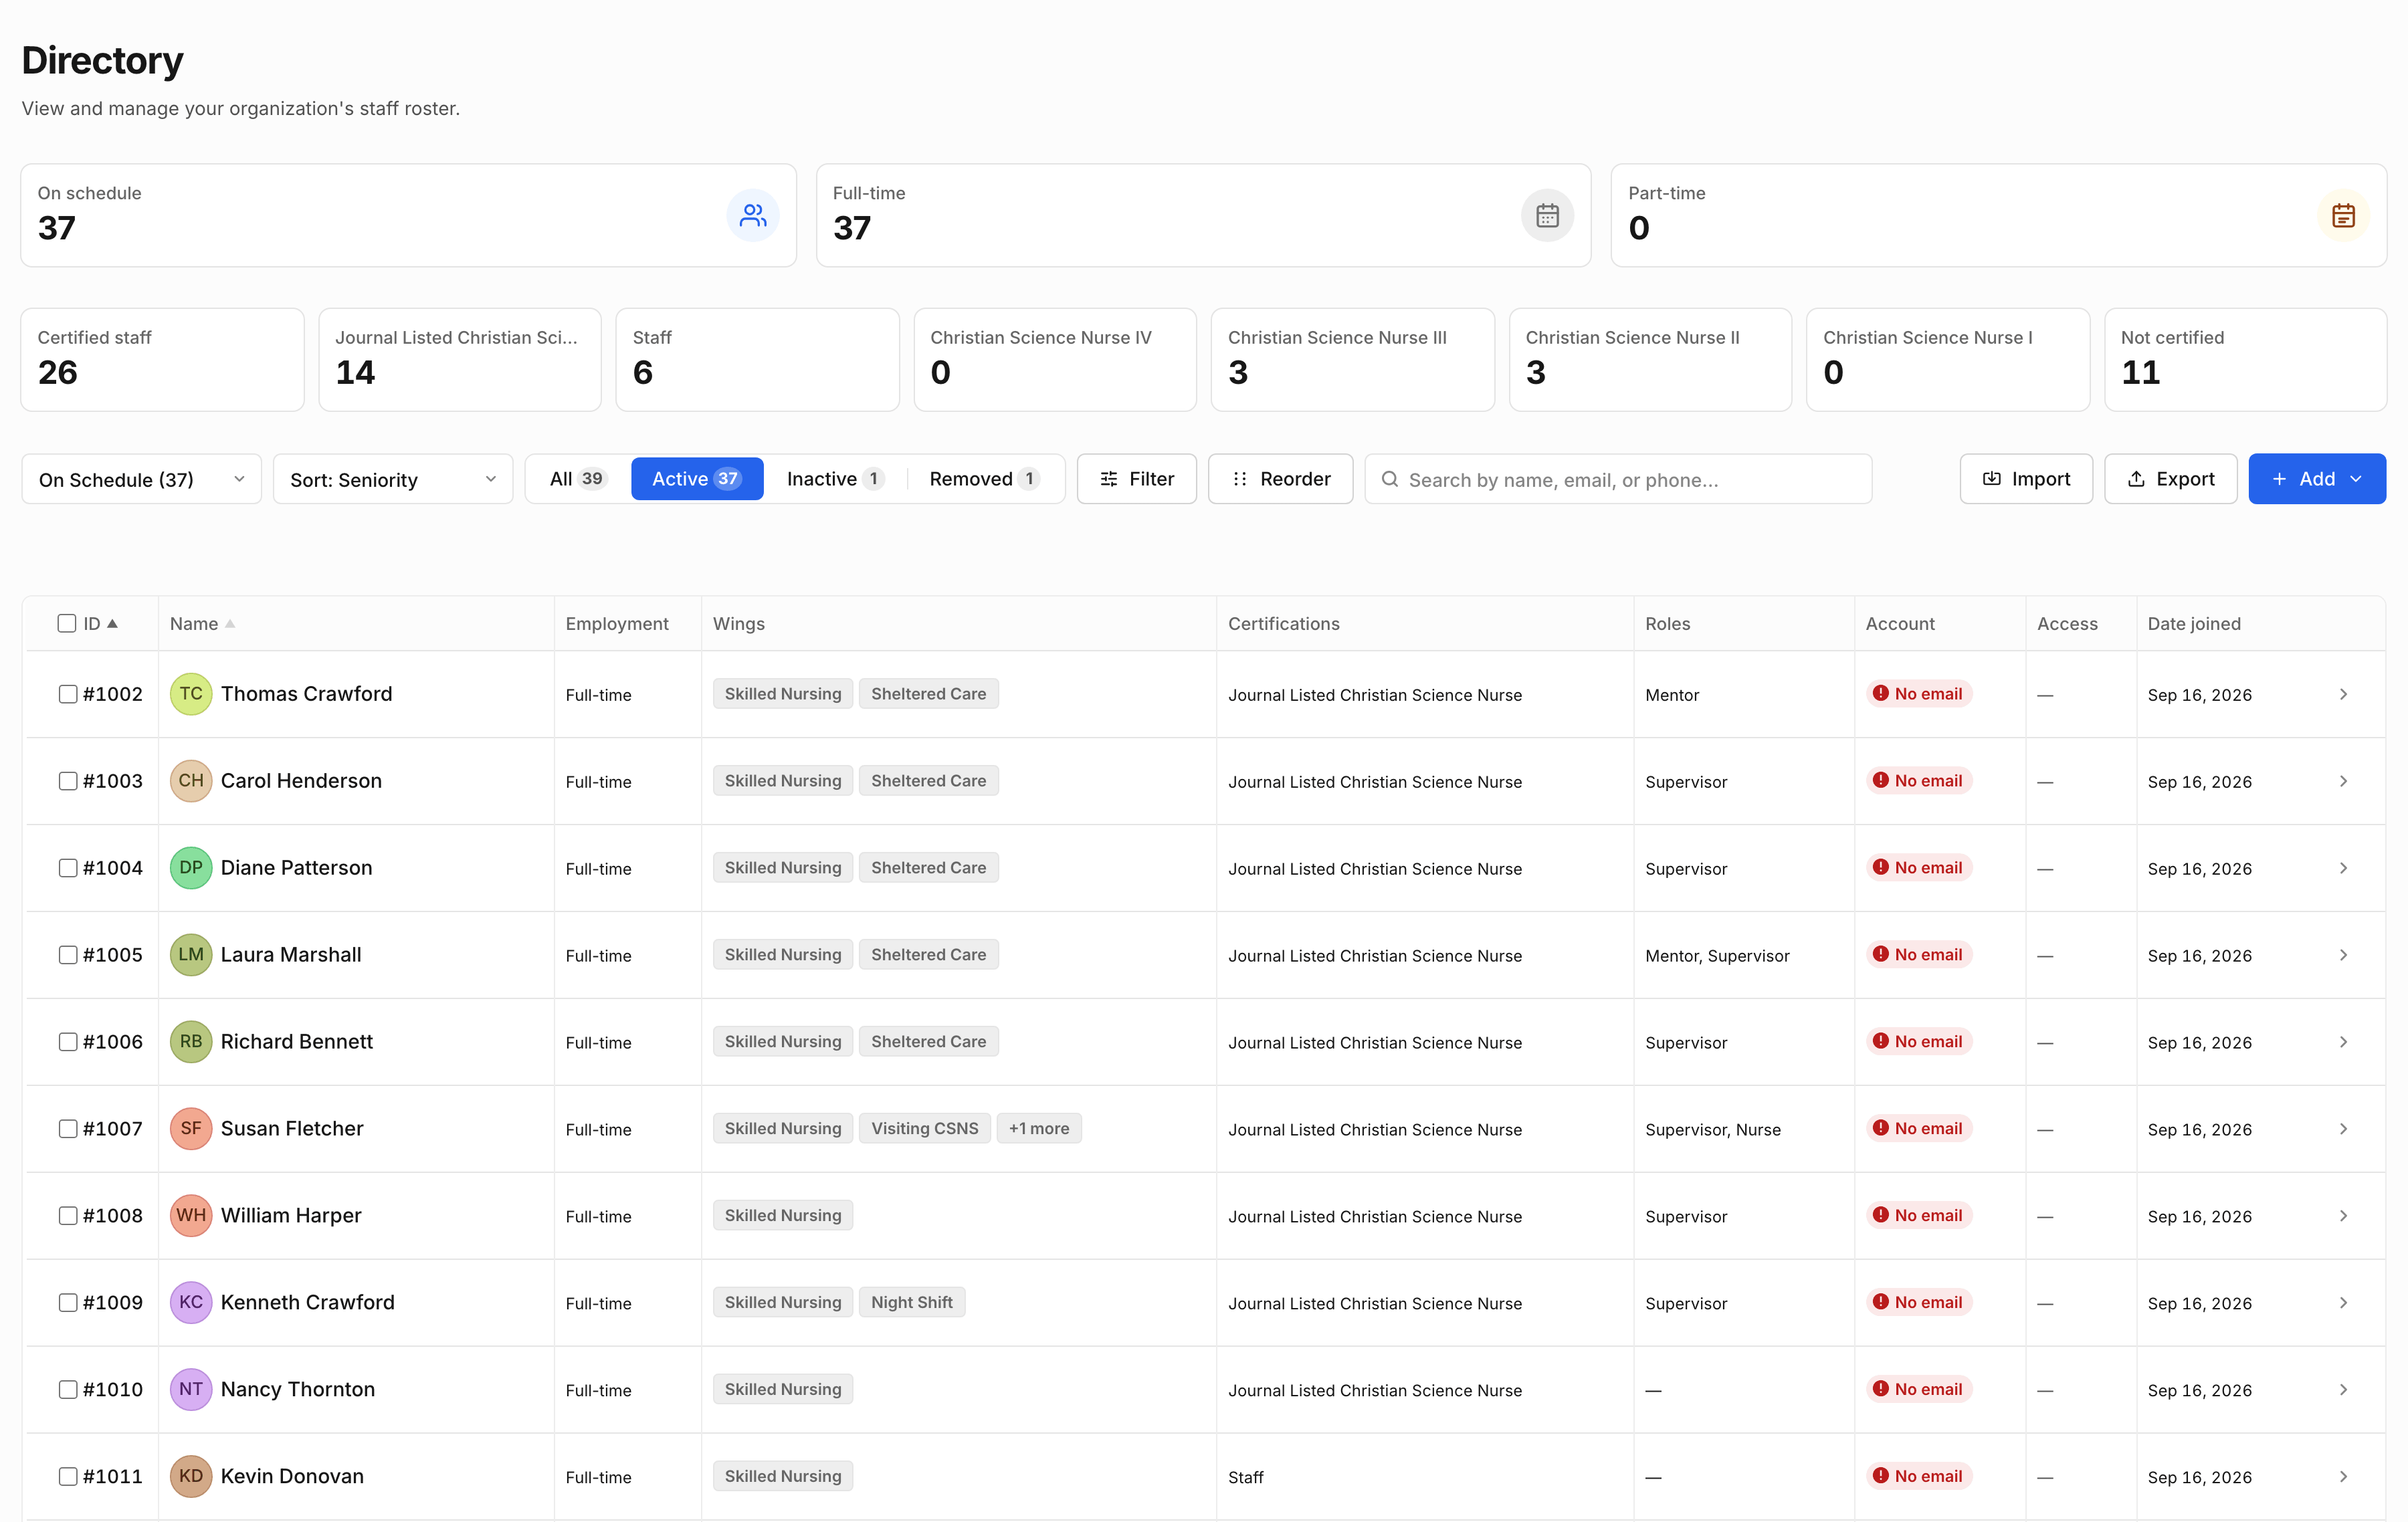This screenshot has height=1522, width=2408.
Task: Toggle the select-all checkbox in header
Action: (x=67, y=624)
